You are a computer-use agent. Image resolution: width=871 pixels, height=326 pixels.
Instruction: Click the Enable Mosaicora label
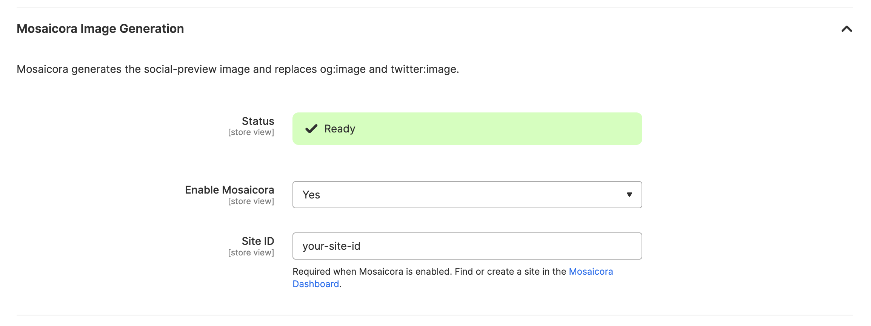[x=229, y=190]
